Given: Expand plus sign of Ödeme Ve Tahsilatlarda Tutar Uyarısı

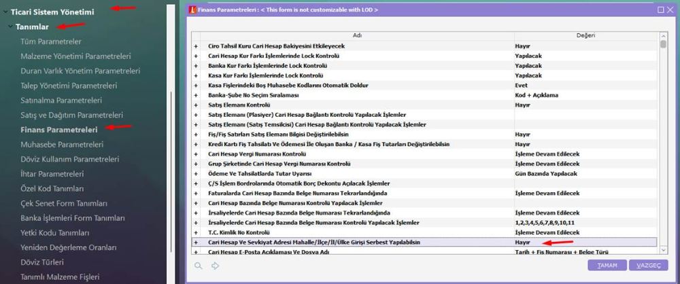Looking at the screenshot, I should (196, 173).
